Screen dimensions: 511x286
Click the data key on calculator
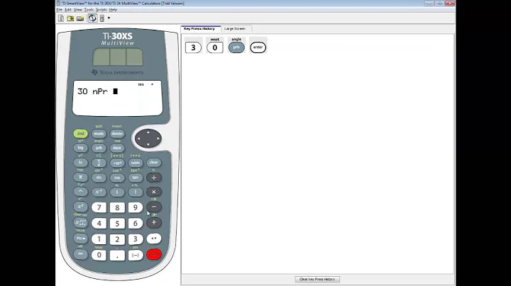point(117,148)
